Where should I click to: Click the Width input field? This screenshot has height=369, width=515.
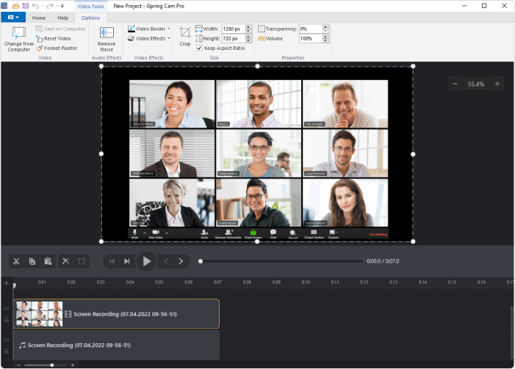[233, 29]
